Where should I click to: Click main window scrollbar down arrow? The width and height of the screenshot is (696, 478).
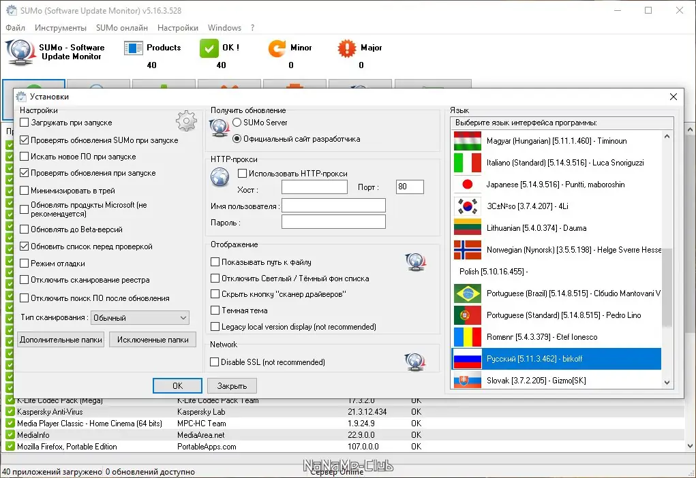[691, 445]
